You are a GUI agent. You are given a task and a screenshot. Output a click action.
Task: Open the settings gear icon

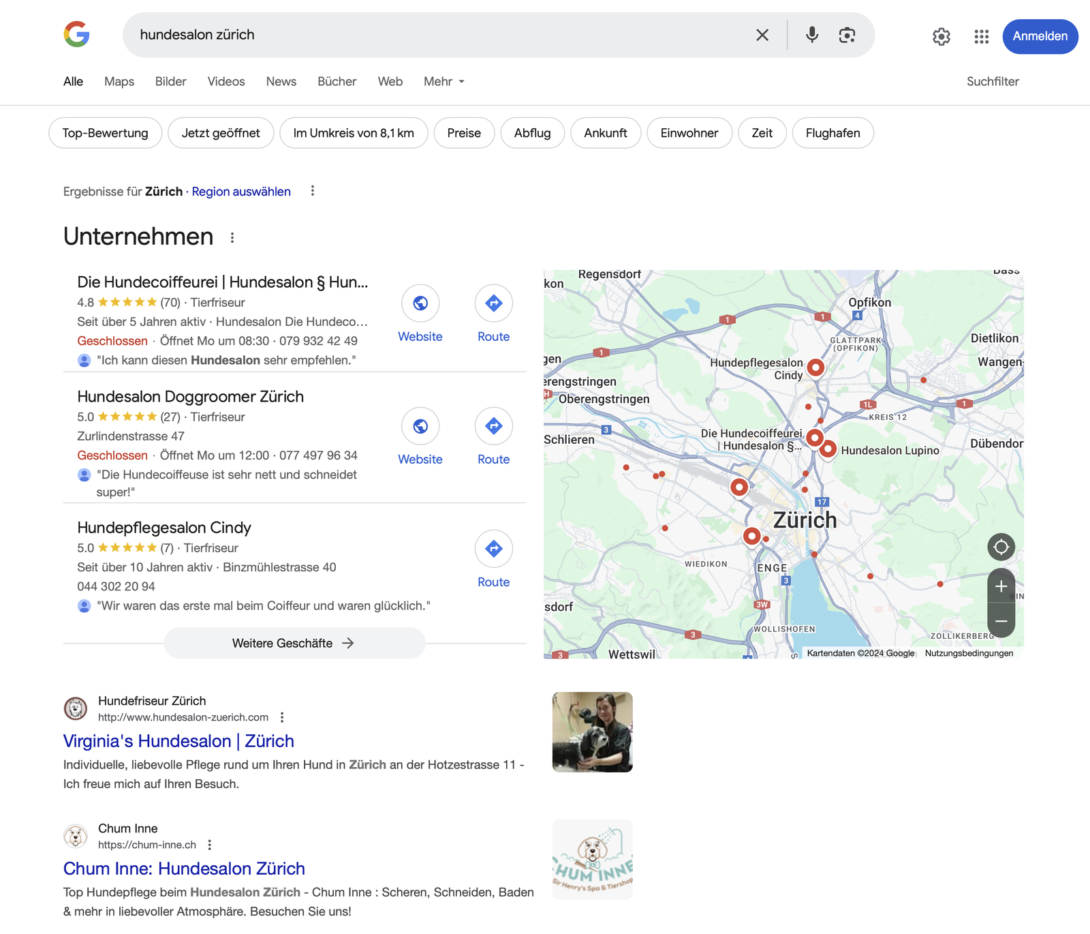click(x=941, y=36)
